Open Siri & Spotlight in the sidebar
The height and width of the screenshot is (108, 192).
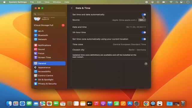(x=49, y=79)
